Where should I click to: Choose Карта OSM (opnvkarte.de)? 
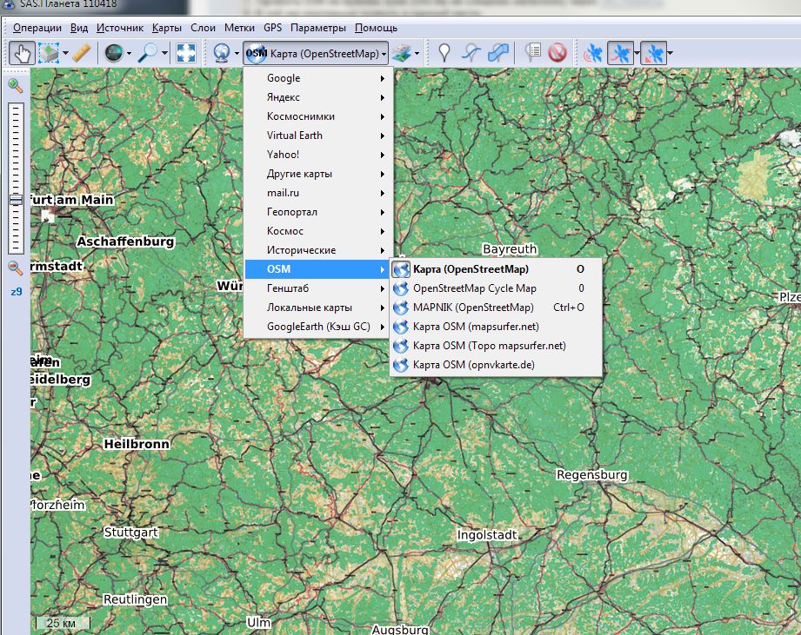point(496,365)
